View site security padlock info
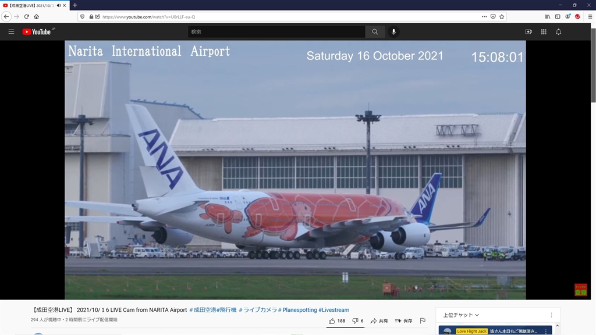596x335 pixels. tap(91, 17)
